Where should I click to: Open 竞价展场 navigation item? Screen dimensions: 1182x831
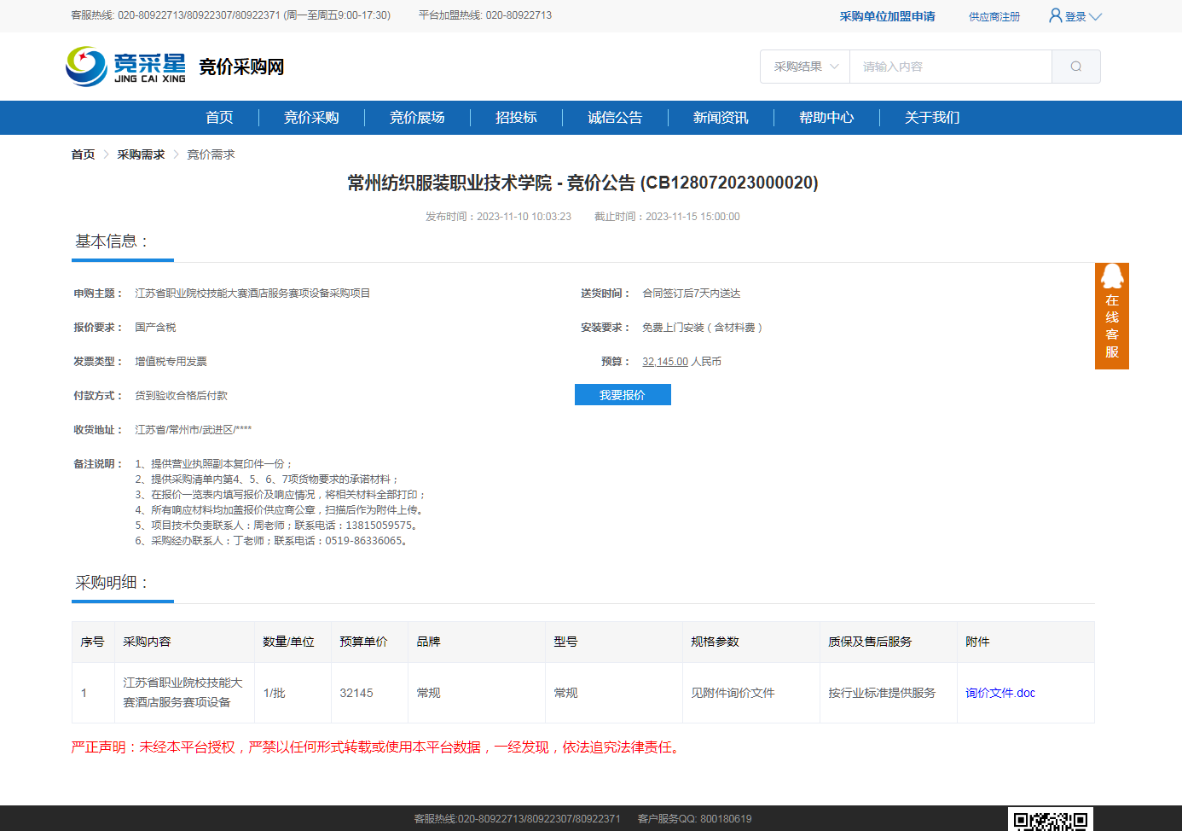click(x=417, y=118)
